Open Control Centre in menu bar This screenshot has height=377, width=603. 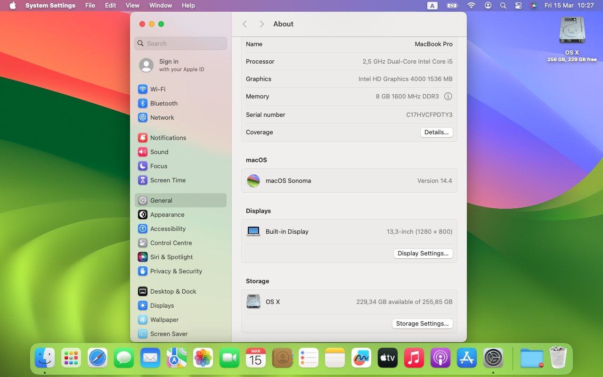519,6
